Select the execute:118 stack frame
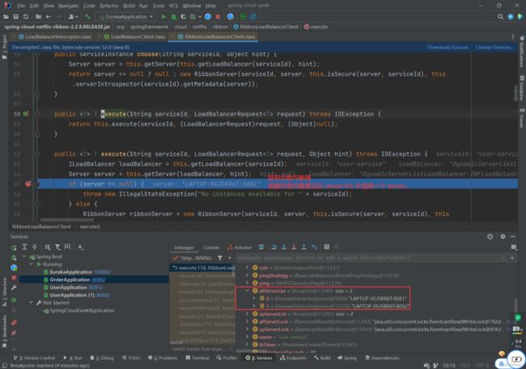526x369 pixels. click(x=204, y=268)
